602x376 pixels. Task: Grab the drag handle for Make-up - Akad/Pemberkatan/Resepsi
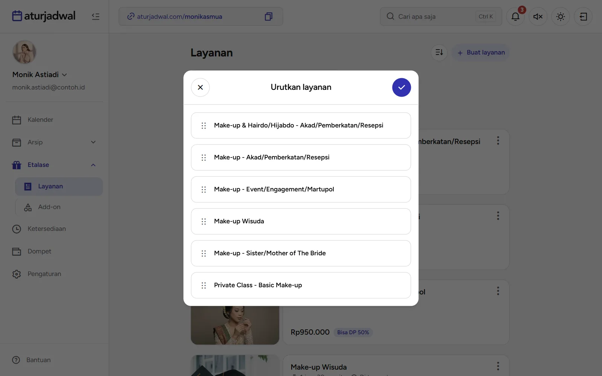click(204, 158)
